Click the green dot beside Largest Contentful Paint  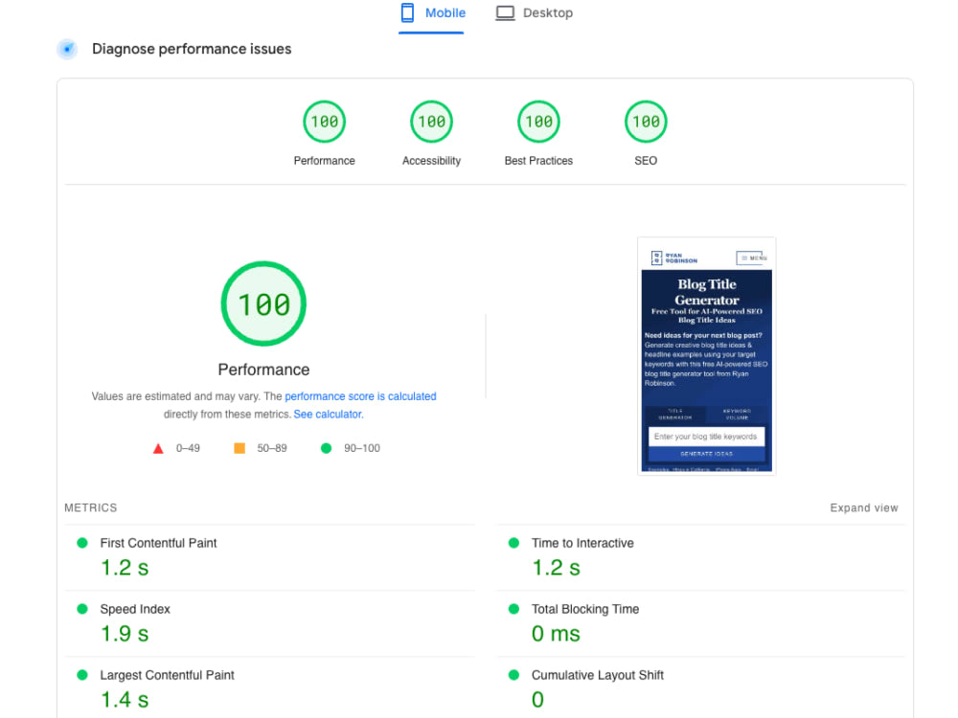[x=81, y=675]
